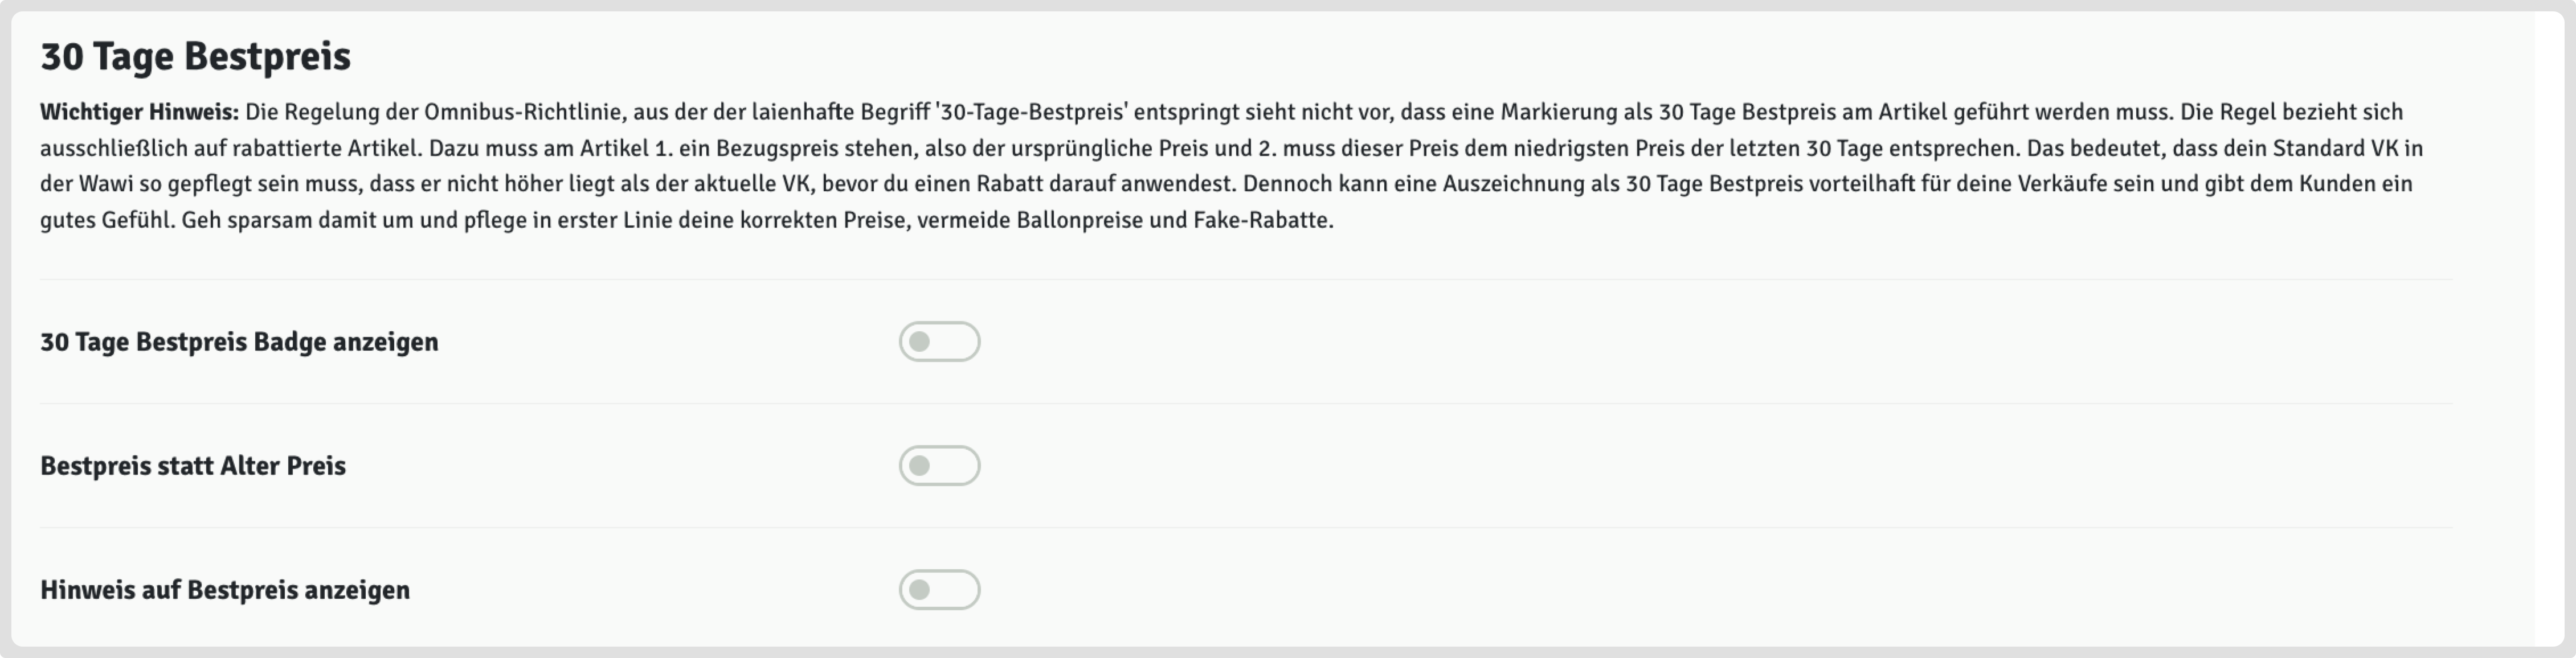Click the bold "Wichtiger Hinweis:" text
2576x658 pixels.
click(x=139, y=112)
